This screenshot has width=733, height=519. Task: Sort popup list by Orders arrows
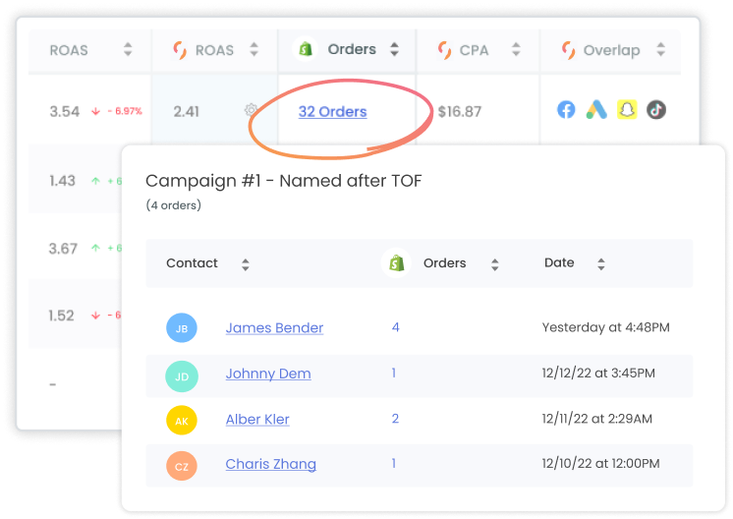[495, 264]
